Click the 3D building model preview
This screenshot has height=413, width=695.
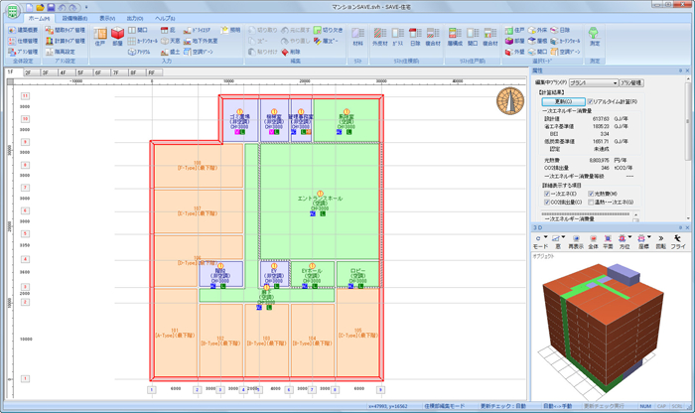click(601, 327)
